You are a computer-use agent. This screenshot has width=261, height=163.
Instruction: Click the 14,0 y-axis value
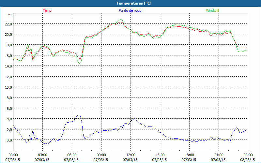(x=8, y=66)
